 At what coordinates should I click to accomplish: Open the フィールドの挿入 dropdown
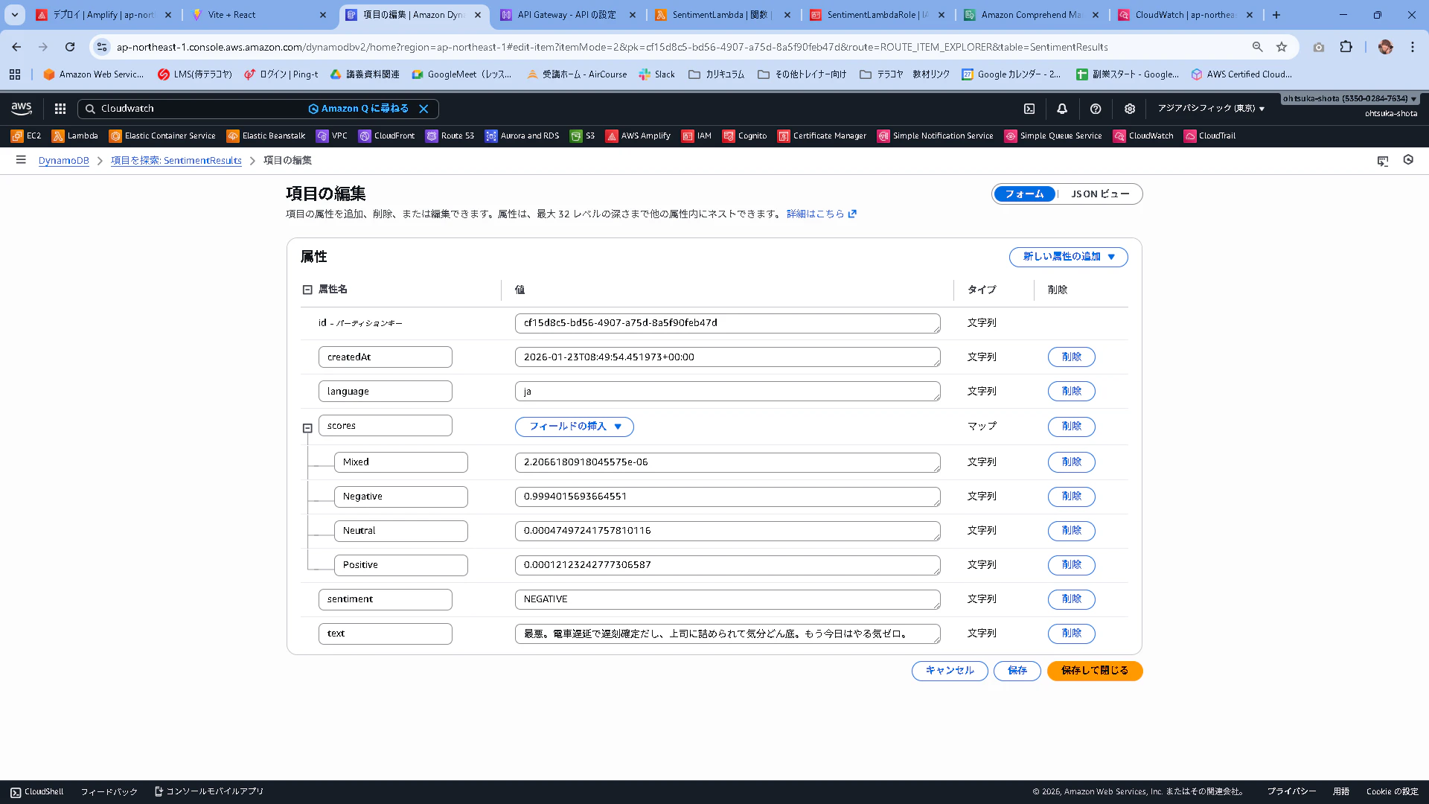pos(574,427)
